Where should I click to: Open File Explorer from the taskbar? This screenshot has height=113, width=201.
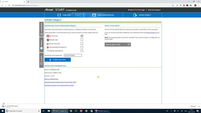(x=49, y=111)
